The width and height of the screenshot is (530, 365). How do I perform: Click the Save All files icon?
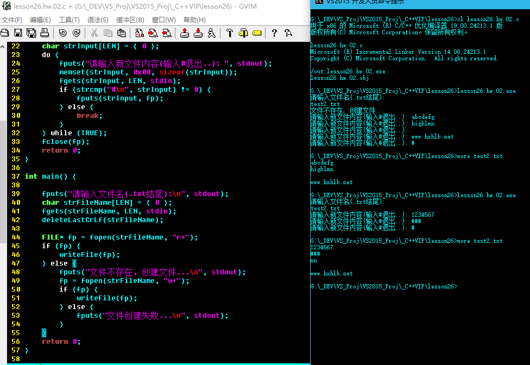pos(31,33)
